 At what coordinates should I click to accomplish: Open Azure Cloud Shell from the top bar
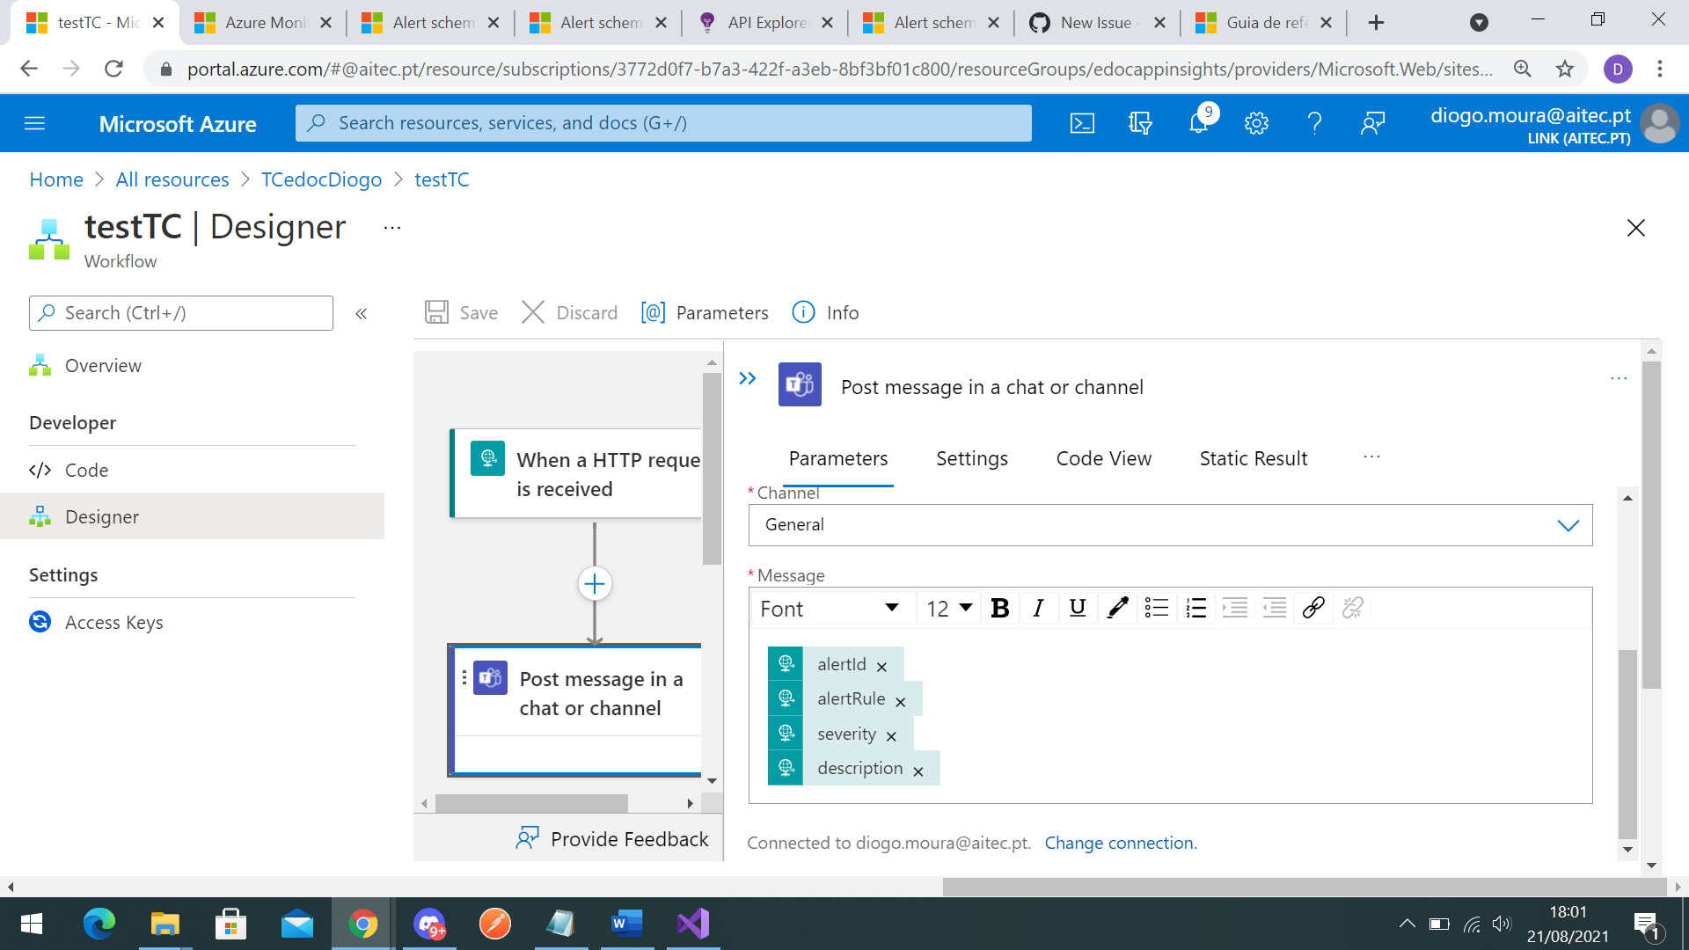(1083, 123)
